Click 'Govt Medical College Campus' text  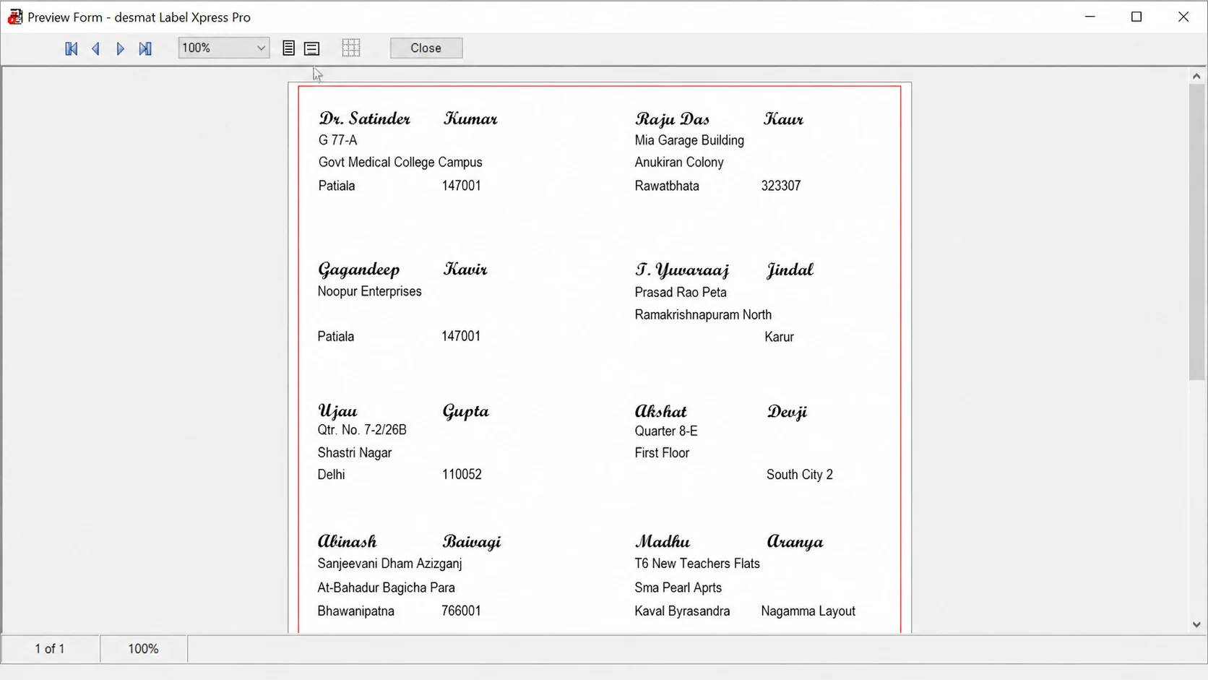[x=400, y=163]
